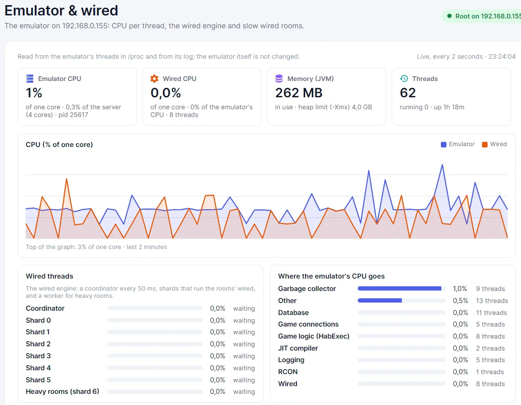Click the gear icon beside Wired CPU
Image resolution: width=521 pixels, height=405 pixels.
[x=154, y=78]
